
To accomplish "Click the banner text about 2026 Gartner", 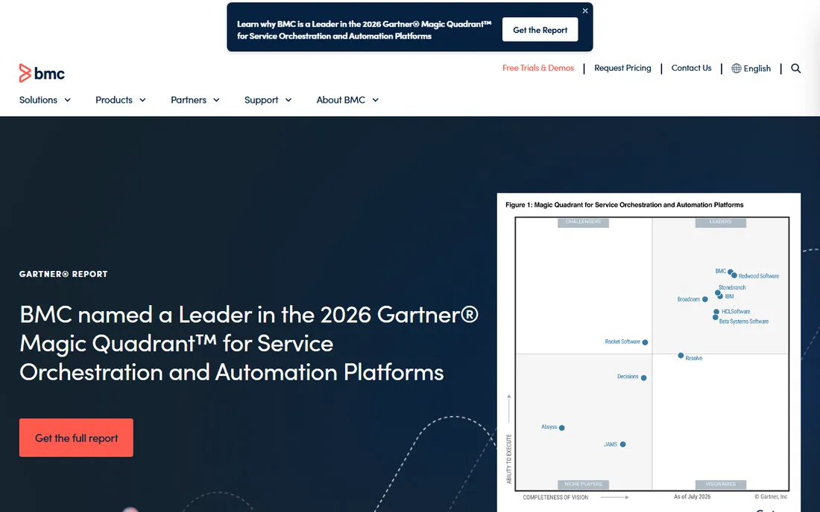I will coord(364,30).
